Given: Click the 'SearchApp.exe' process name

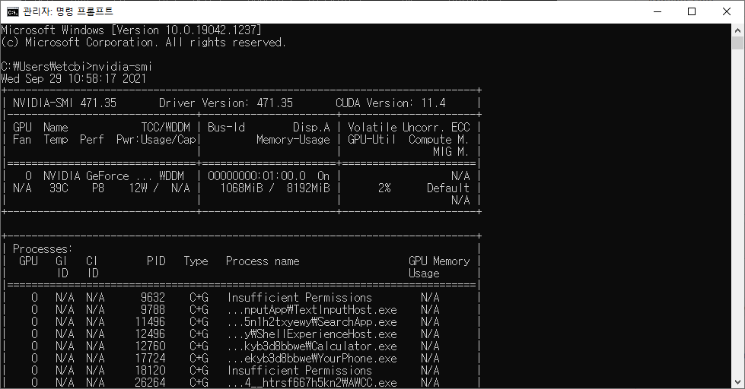Looking at the screenshot, I should pos(312,322).
